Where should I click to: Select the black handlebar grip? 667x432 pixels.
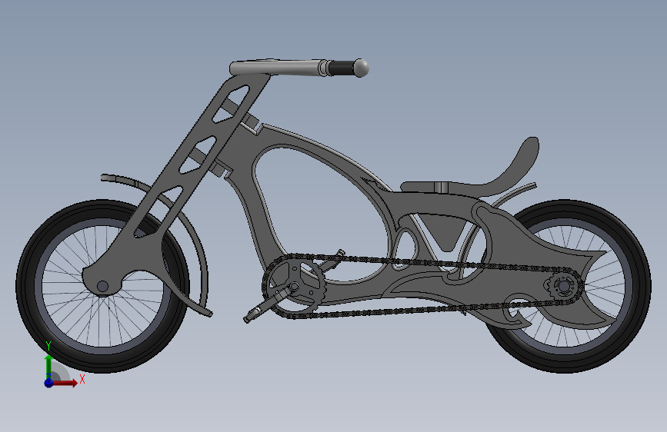[342, 68]
